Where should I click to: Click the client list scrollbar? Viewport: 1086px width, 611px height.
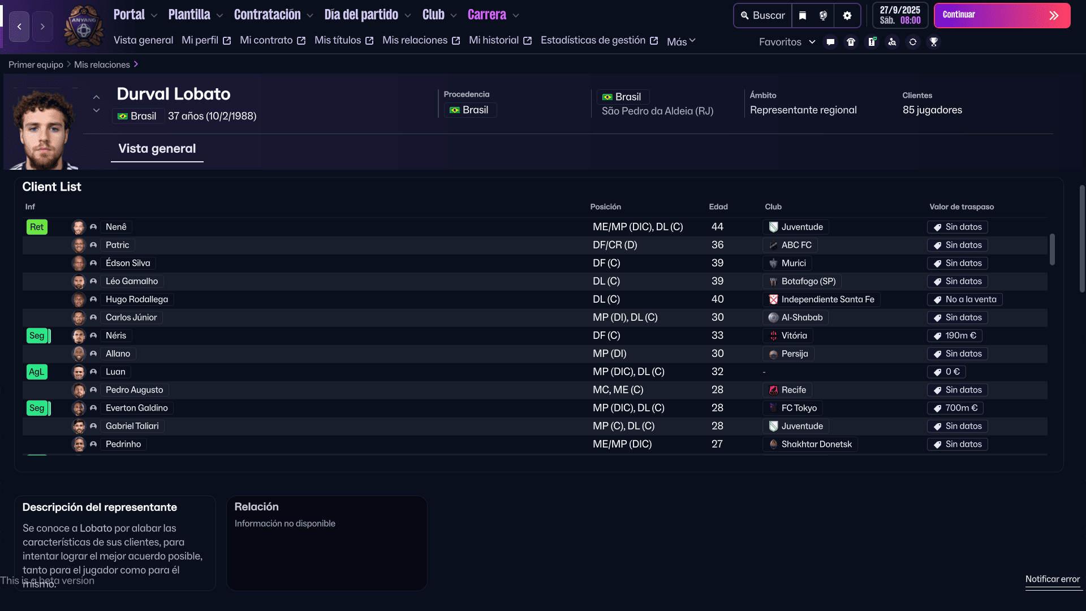tap(1052, 249)
